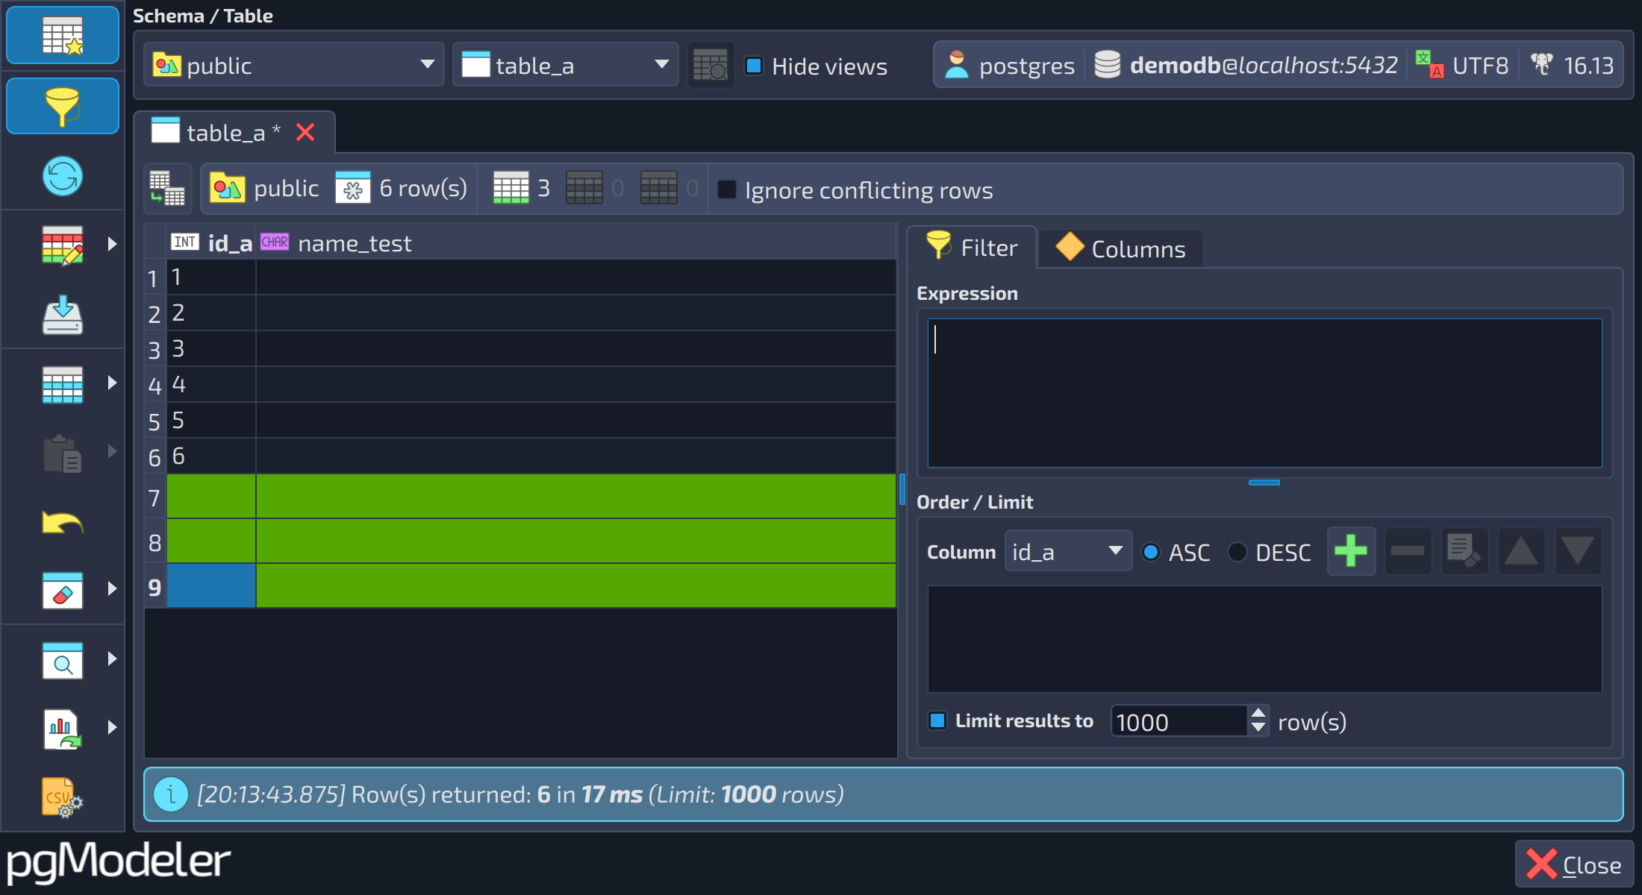Click the INT type icon of id_a column

click(185, 242)
